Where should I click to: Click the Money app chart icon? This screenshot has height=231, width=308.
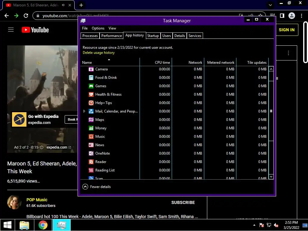pyautogui.click(x=91, y=128)
